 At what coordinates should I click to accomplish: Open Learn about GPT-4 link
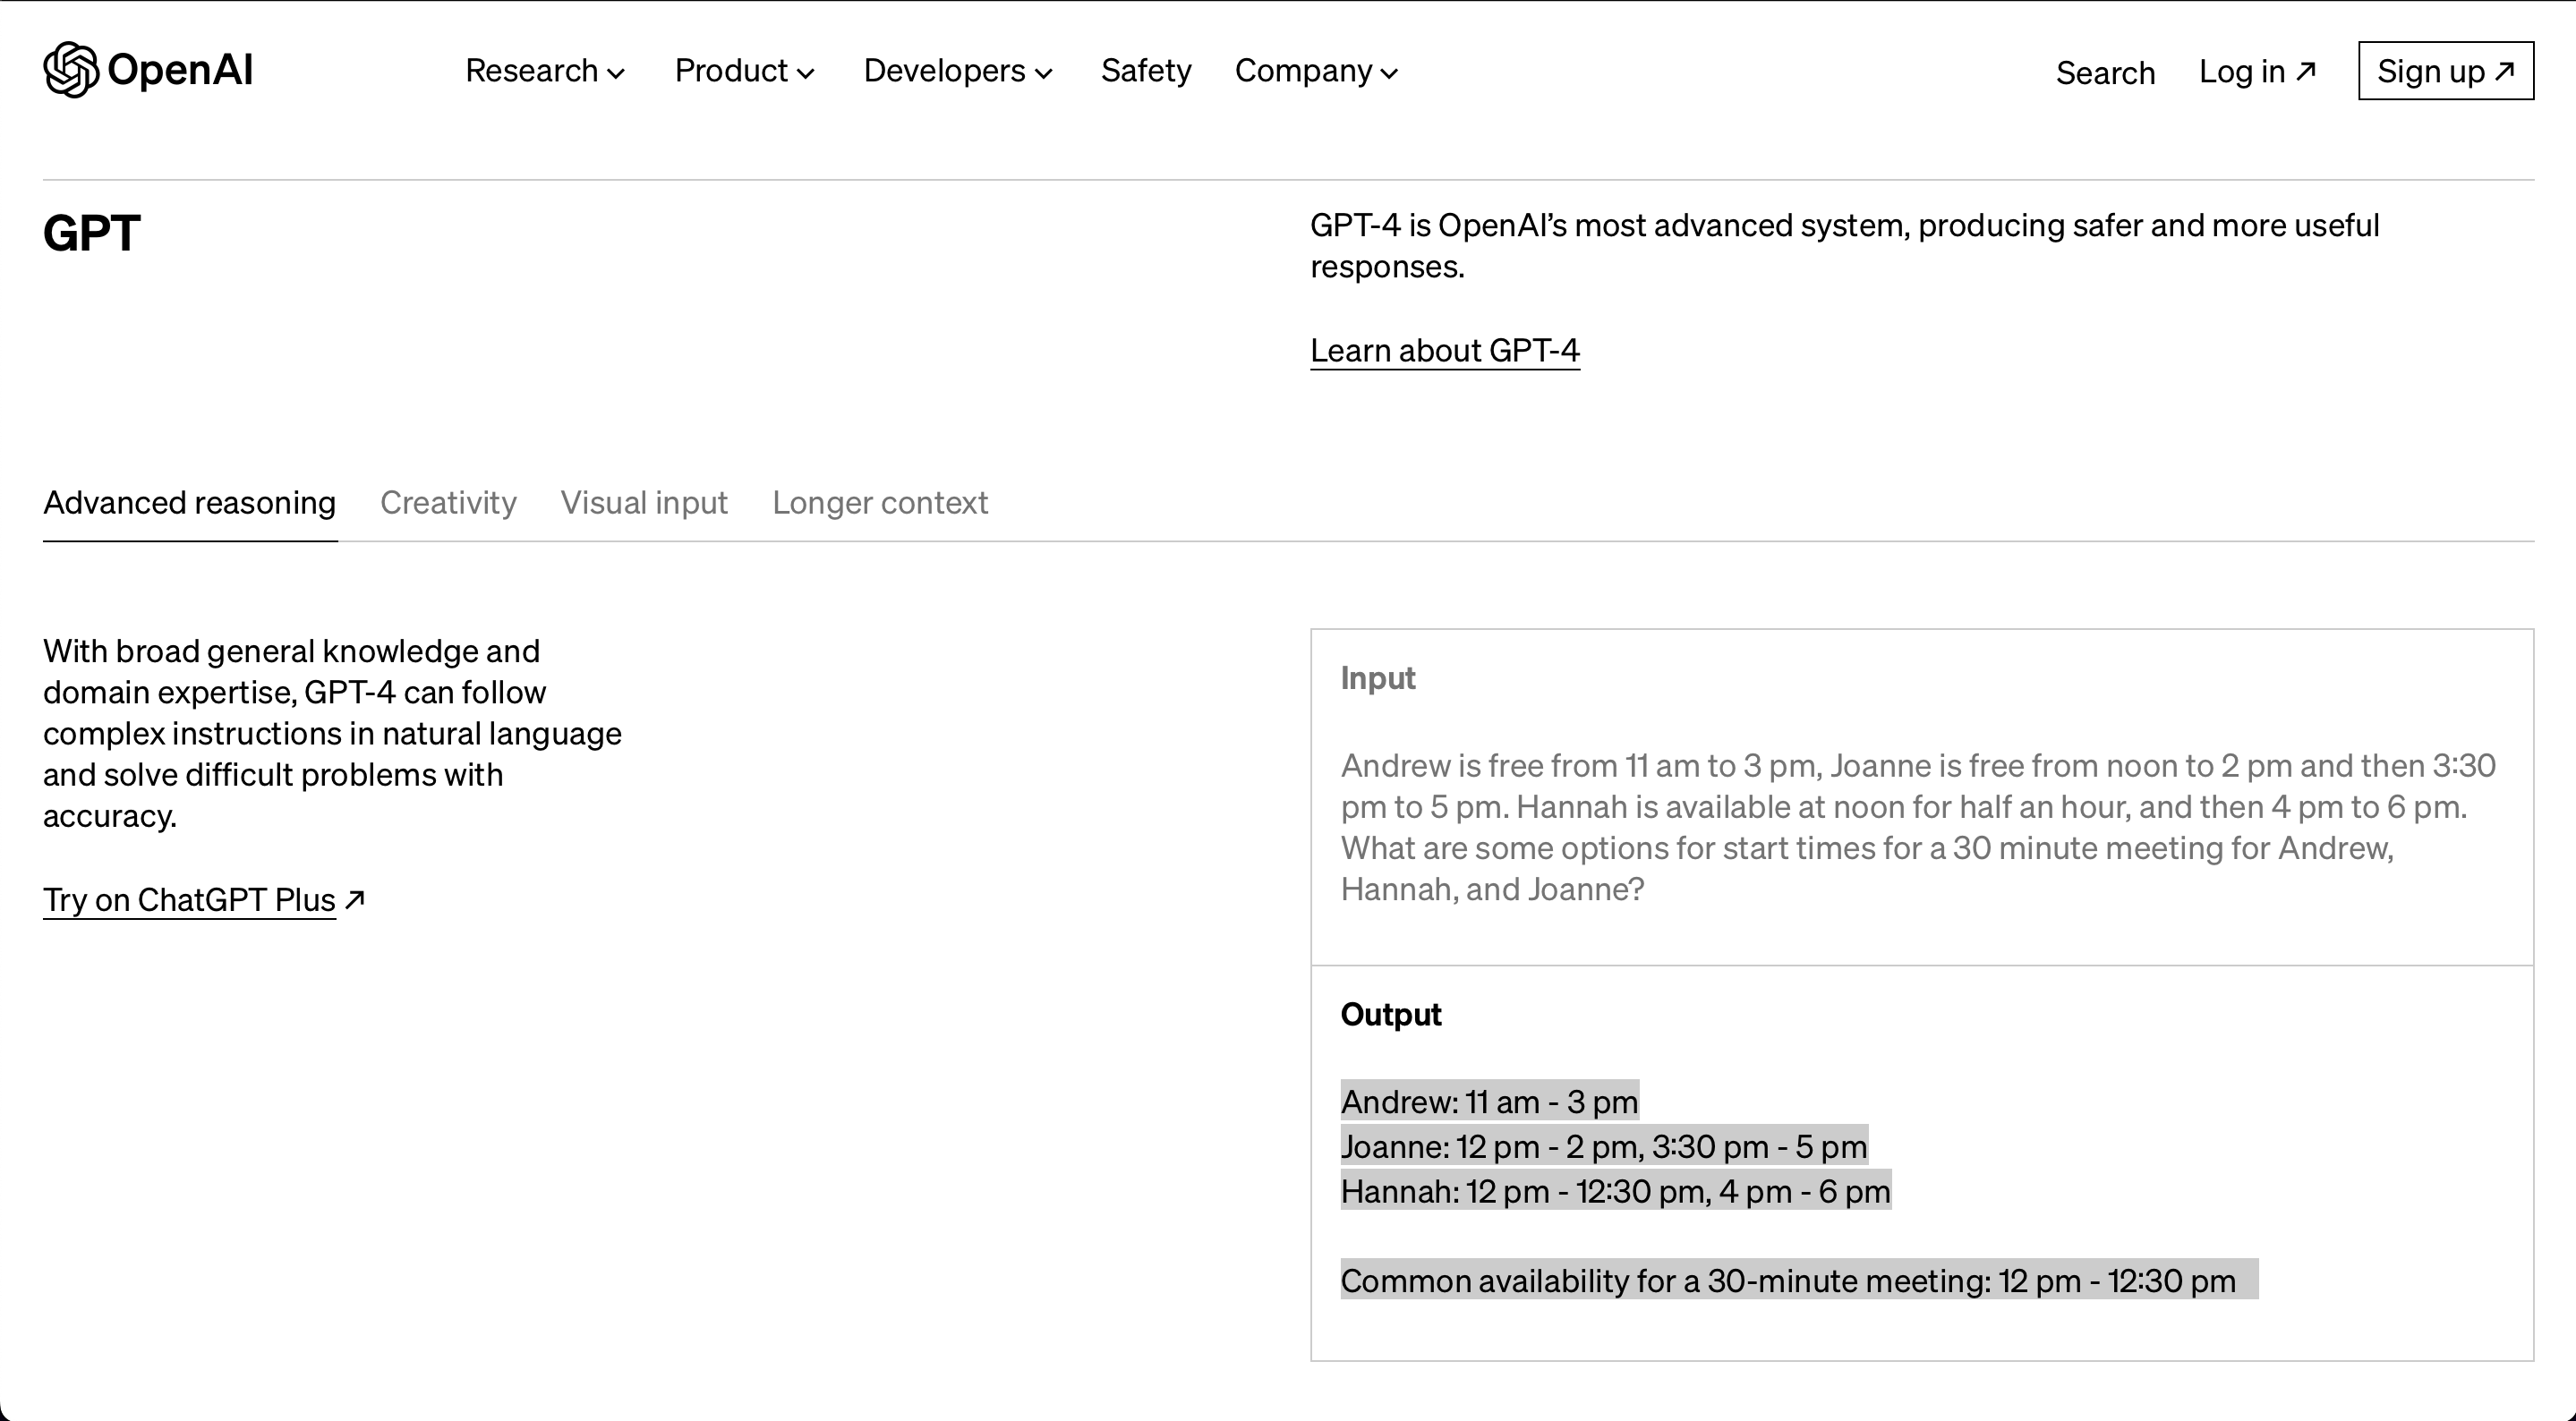click(1445, 351)
